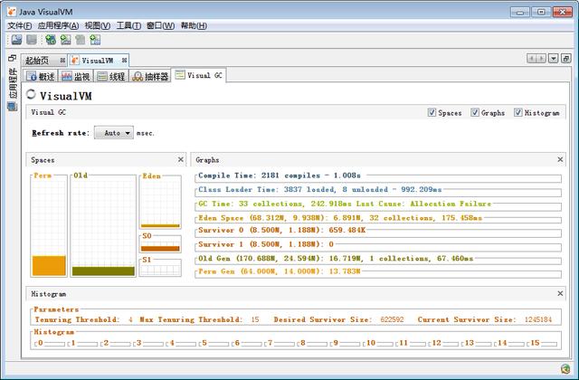The image size is (579, 380).
Task: Open the 应用程序 sidebar panel label
Action: coord(13,83)
